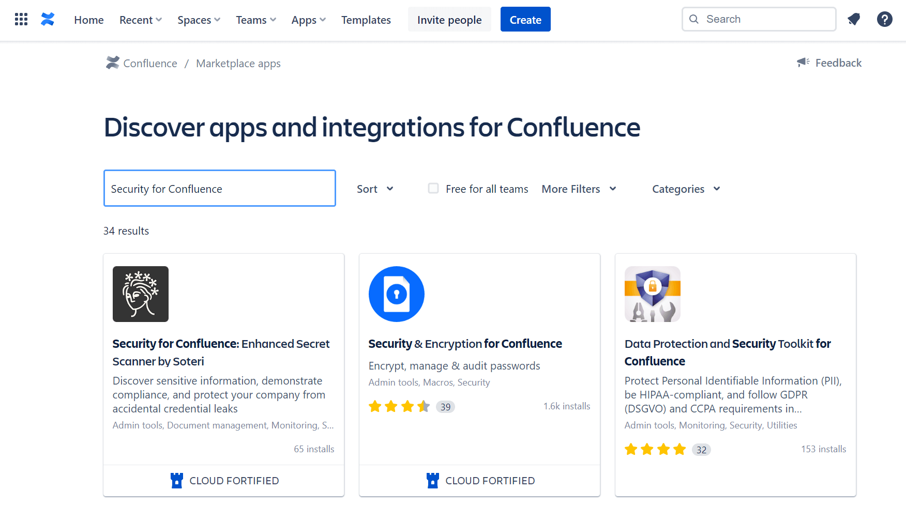Open the notifications bell icon
This screenshot has height=506, width=906.
(x=854, y=20)
